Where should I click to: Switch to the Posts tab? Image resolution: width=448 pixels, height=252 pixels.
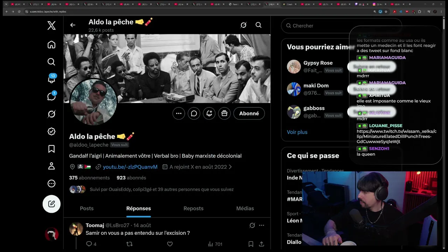(x=87, y=208)
